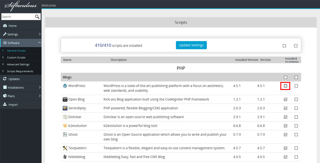The height and width of the screenshot is (163, 320).
Task: Click the Welcome header text
Action: point(49,5)
